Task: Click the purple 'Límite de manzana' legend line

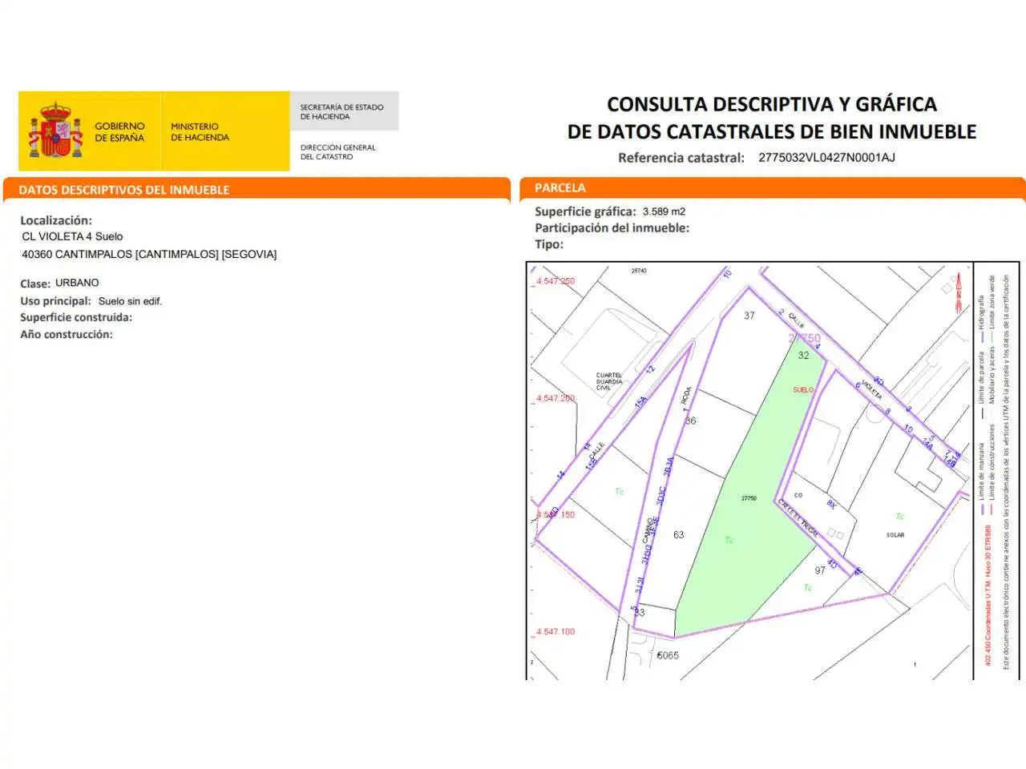Action: (x=981, y=509)
